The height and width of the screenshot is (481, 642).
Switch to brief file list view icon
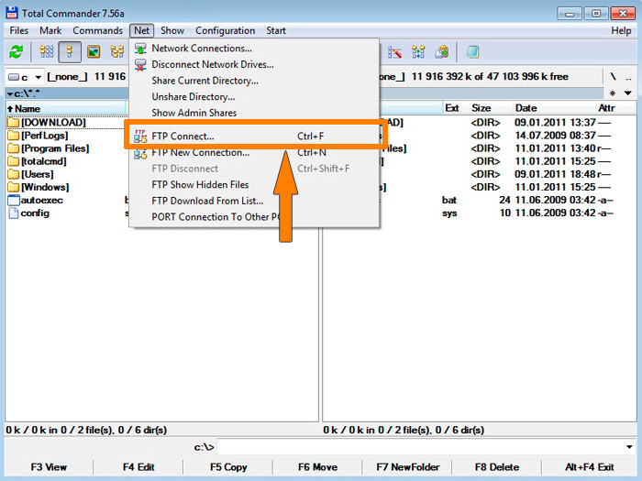click(x=46, y=52)
